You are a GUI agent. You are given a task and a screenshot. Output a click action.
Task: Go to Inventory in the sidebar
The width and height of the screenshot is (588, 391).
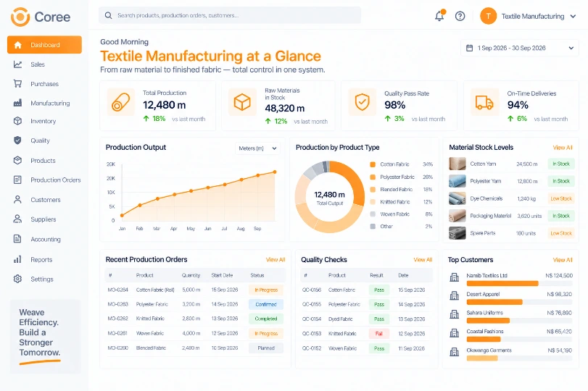point(44,121)
